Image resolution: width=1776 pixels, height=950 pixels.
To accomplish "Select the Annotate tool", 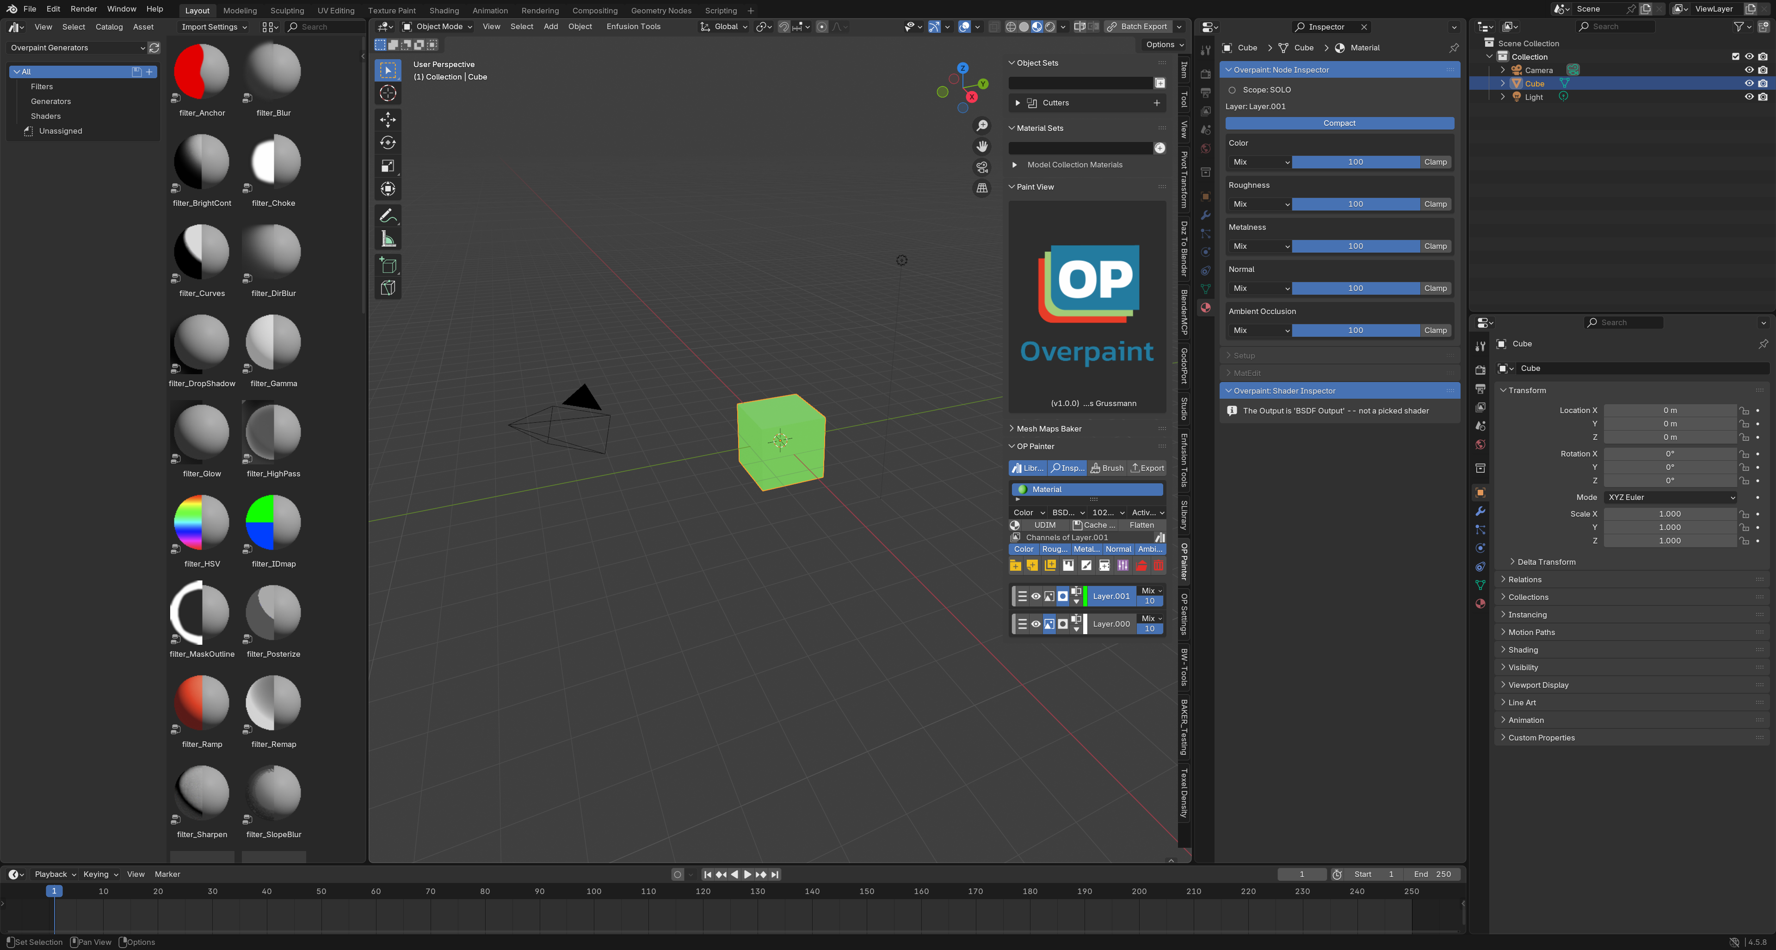I will point(388,216).
